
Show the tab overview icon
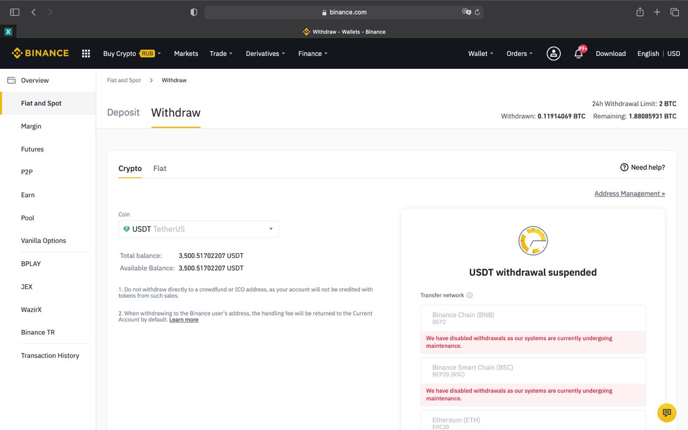[x=675, y=12]
